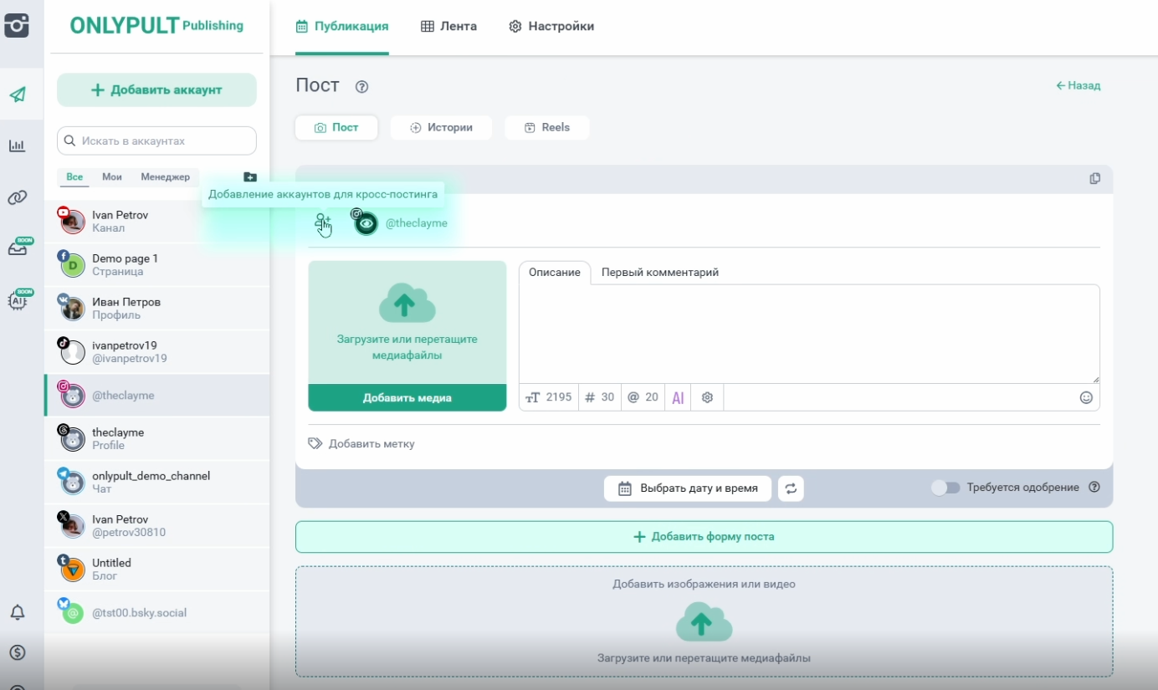
Task: Select the 'Мои' accounts filter
Action: (112, 177)
